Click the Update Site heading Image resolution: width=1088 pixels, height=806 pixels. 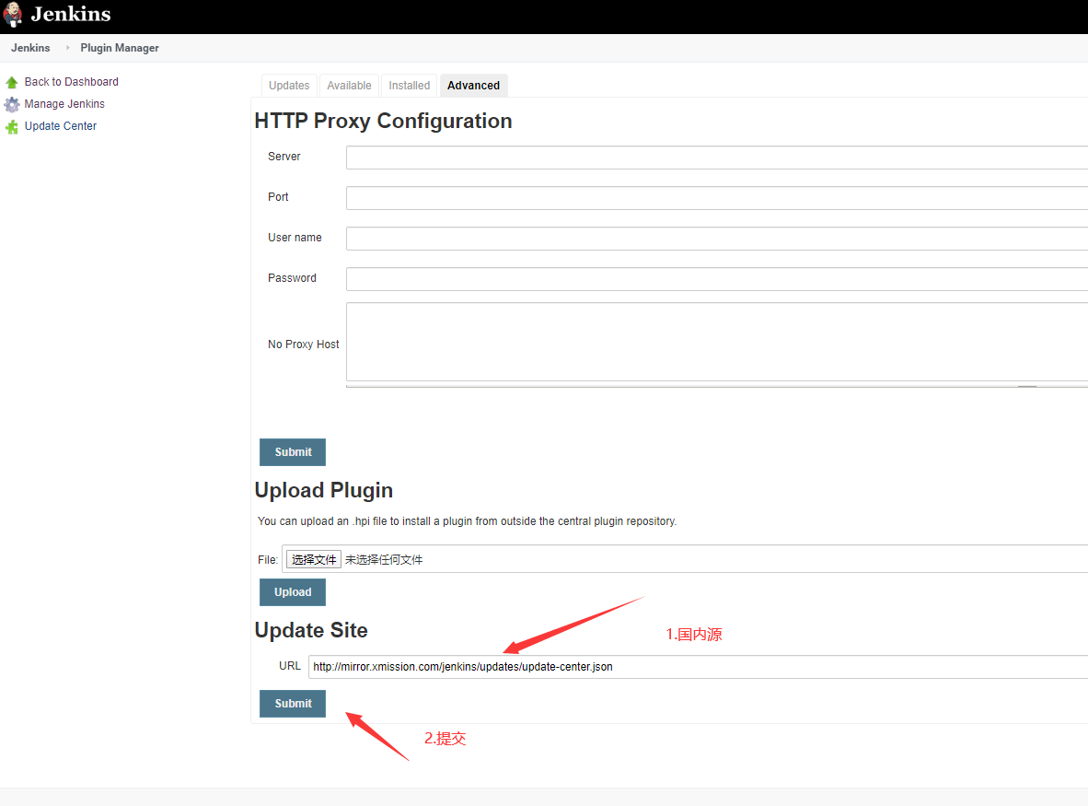[311, 630]
